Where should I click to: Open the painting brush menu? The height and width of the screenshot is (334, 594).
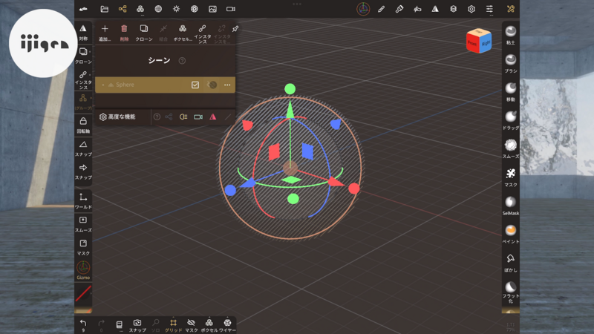tap(399, 9)
